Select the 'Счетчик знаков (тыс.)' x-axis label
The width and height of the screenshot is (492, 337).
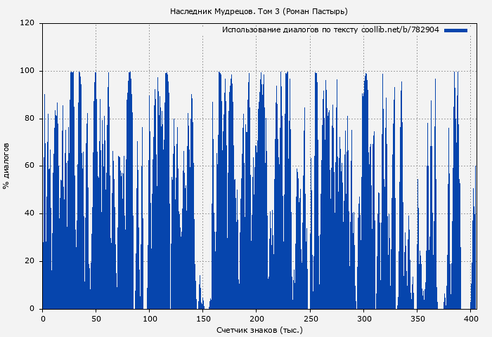tap(259, 329)
